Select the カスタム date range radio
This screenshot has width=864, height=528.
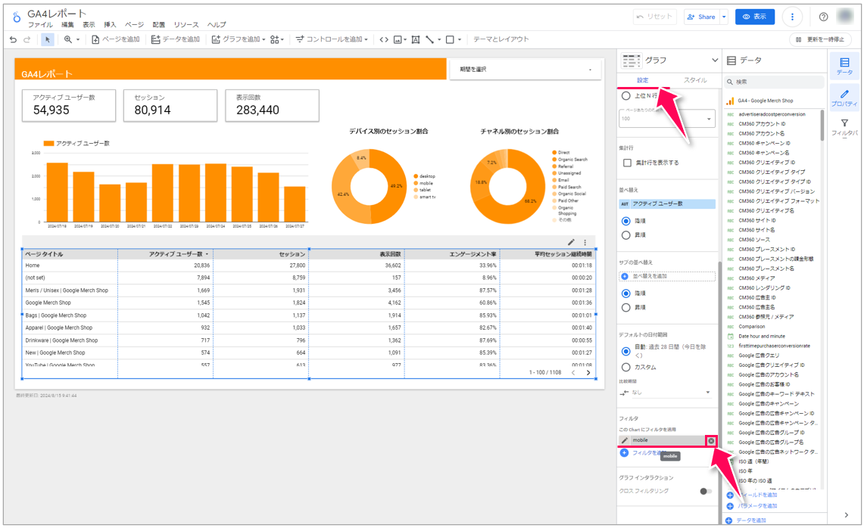pos(626,367)
